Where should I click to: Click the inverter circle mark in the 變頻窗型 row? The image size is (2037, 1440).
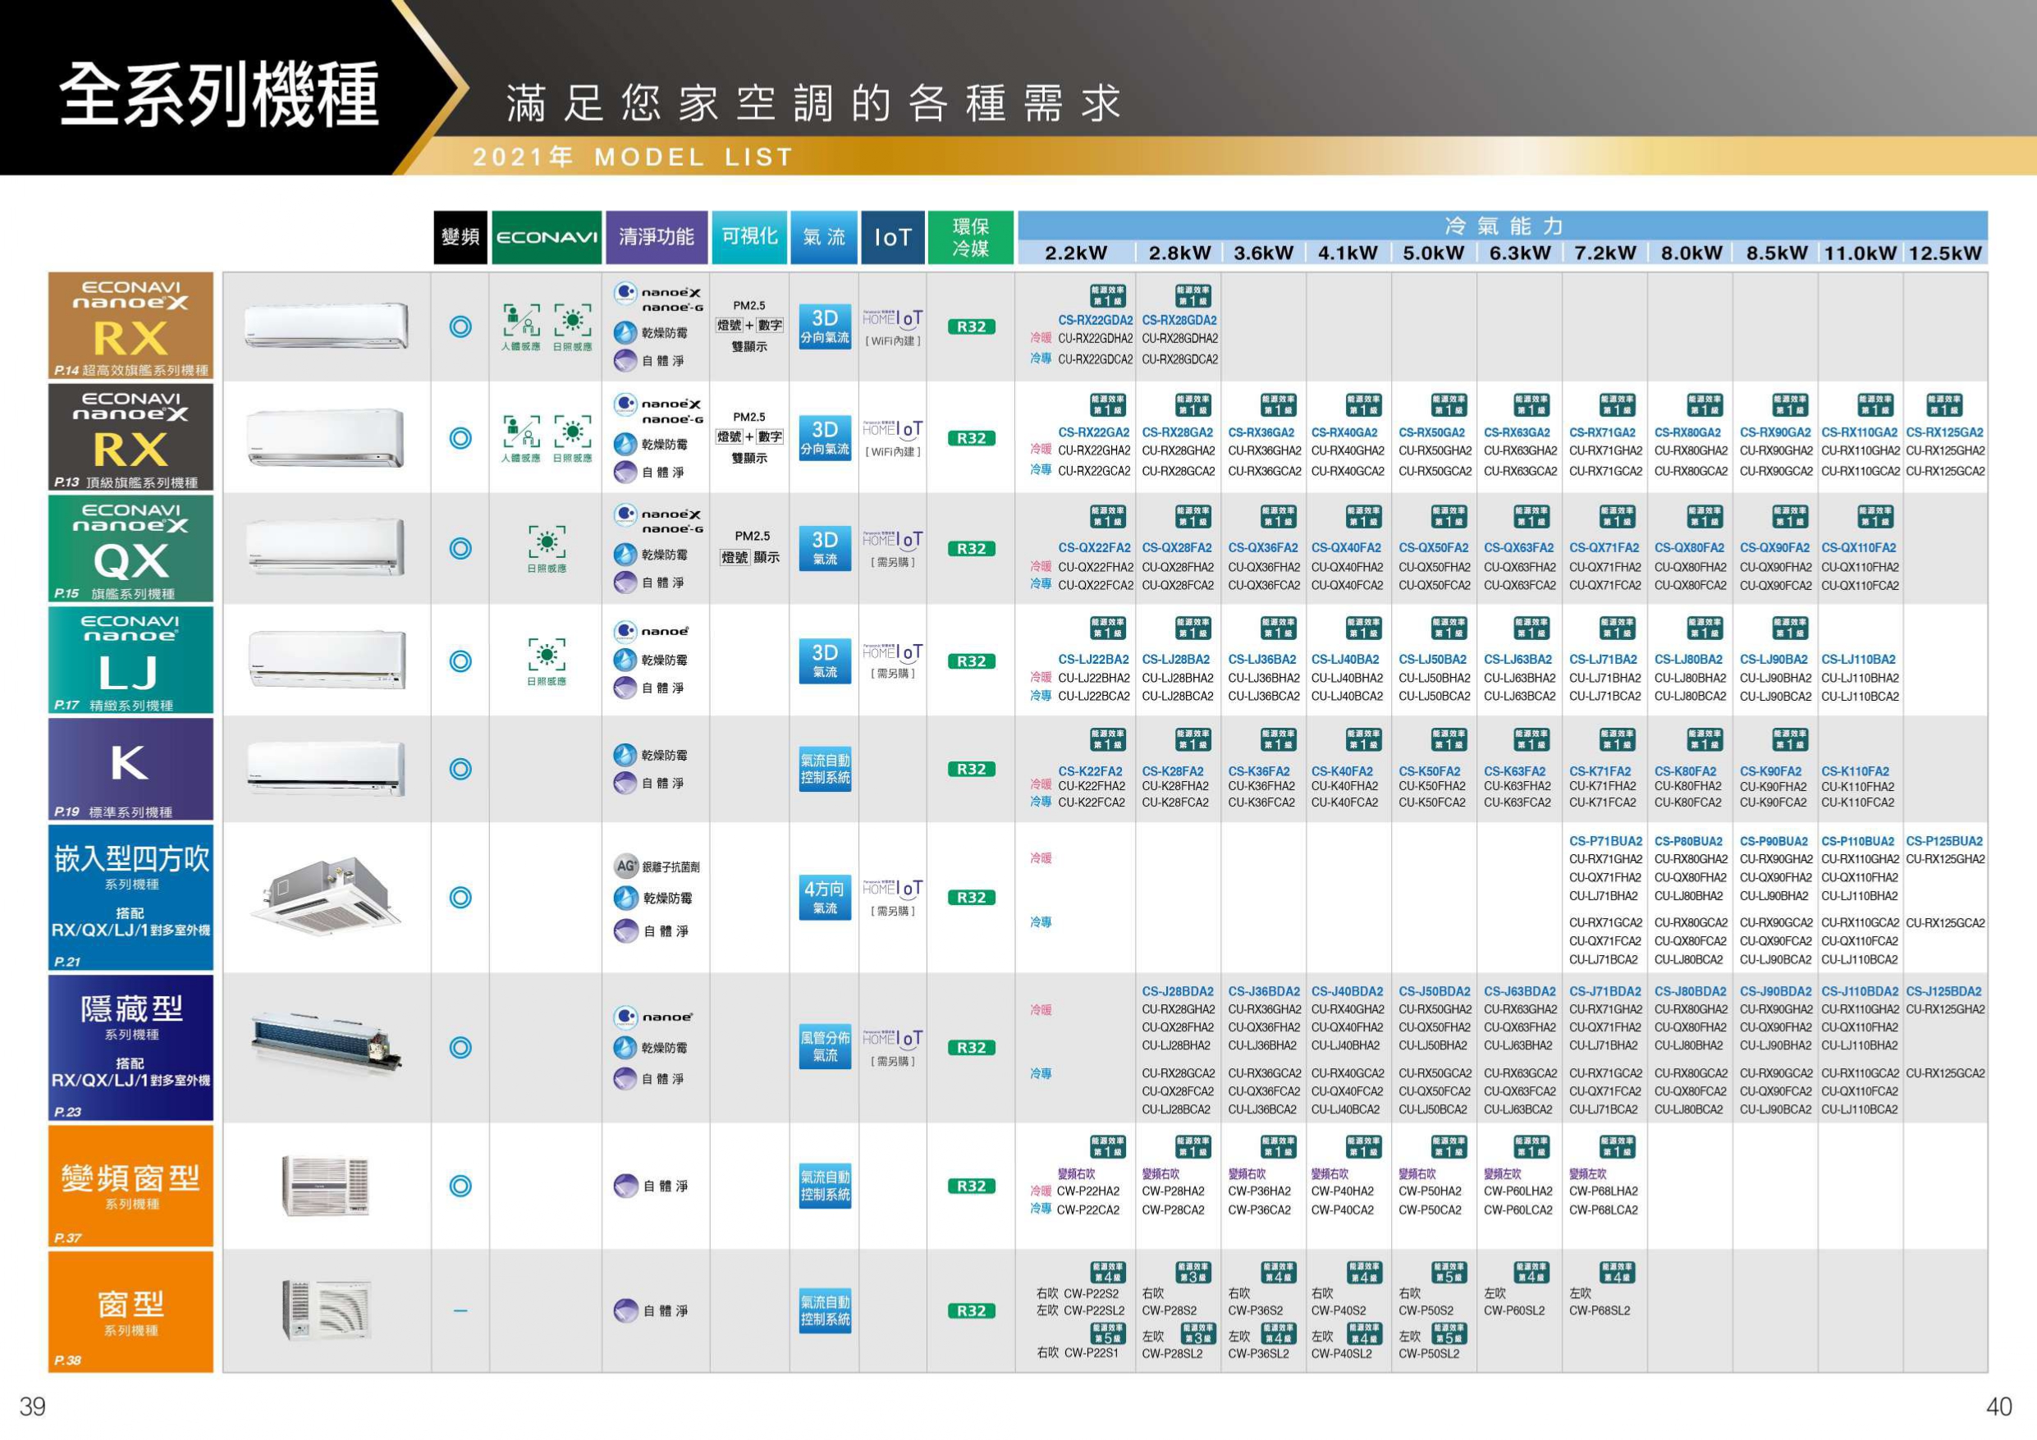point(460,1186)
